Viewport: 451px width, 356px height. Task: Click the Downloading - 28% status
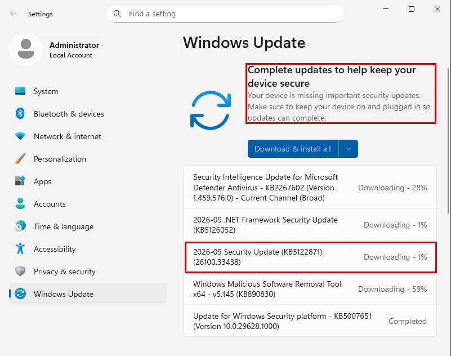pos(392,188)
